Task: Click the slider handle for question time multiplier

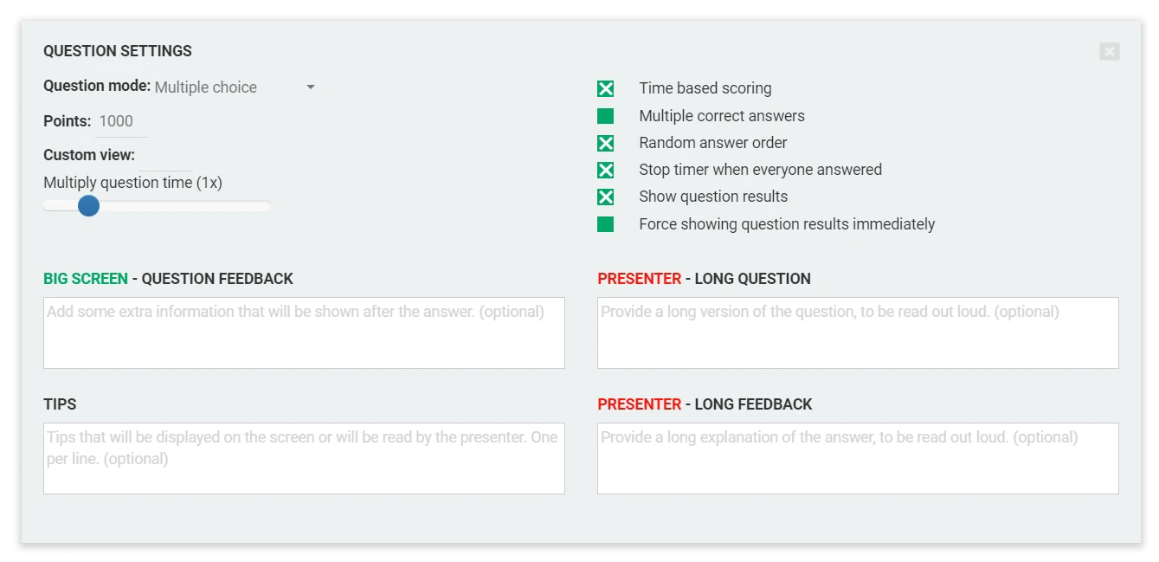Action: coord(89,205)
